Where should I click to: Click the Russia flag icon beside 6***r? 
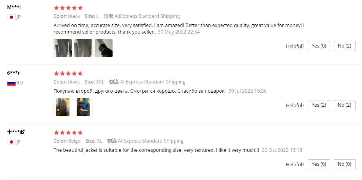11,83
